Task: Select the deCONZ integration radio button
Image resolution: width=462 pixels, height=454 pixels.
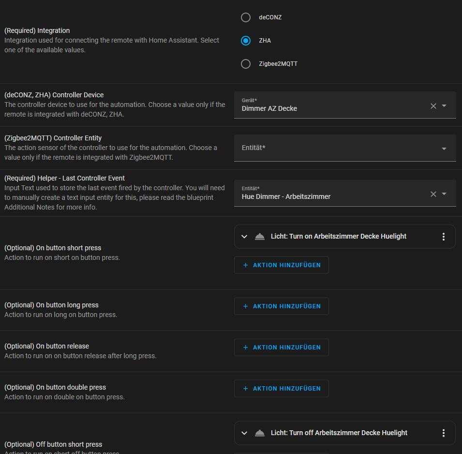Action: click(246, 17)
